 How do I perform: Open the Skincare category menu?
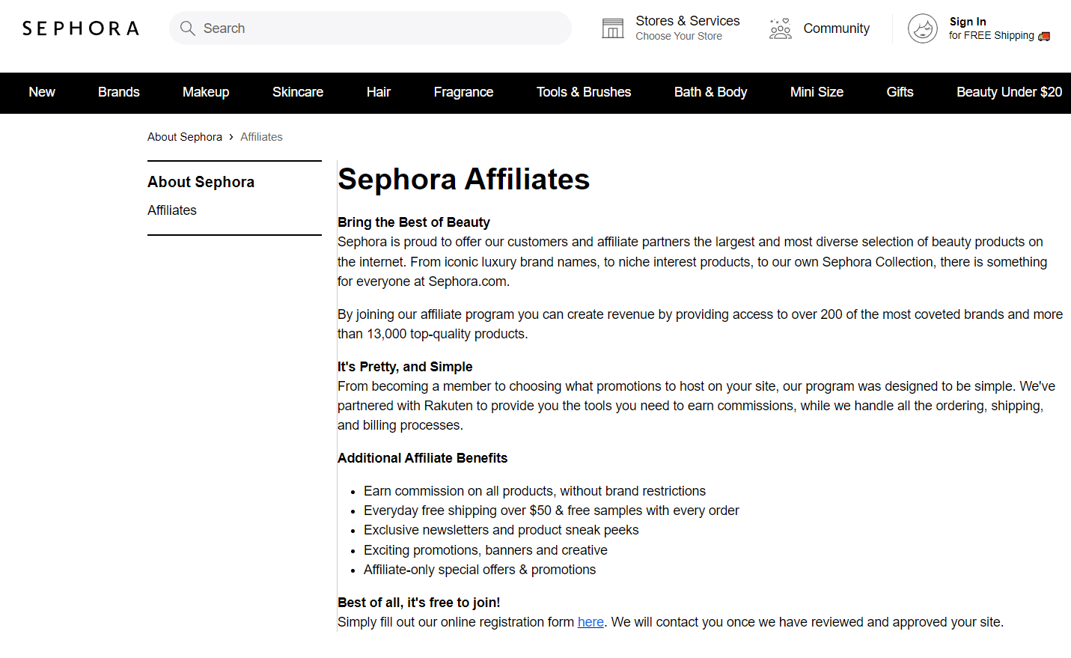click(298, 92)
